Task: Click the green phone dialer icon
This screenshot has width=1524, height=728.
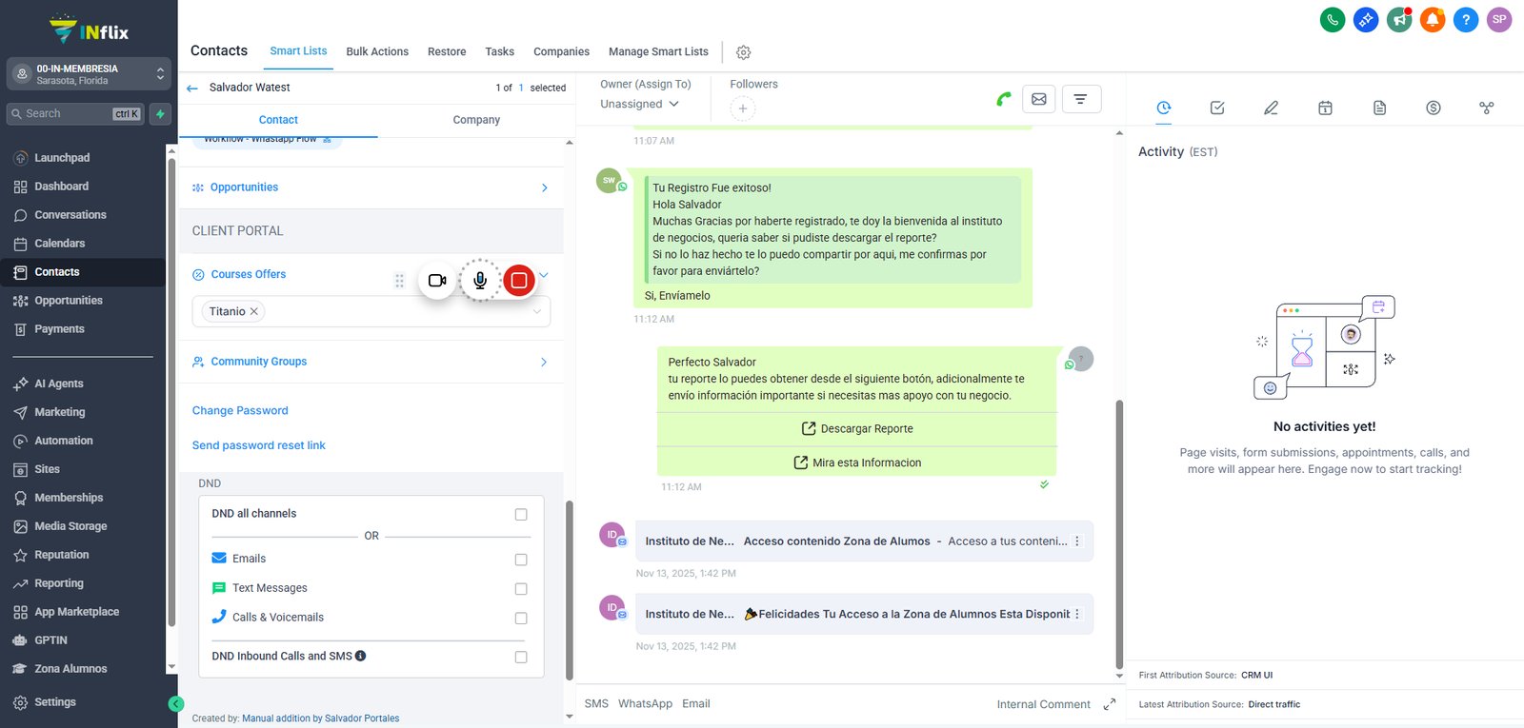Action: (x=1333, y=19)
